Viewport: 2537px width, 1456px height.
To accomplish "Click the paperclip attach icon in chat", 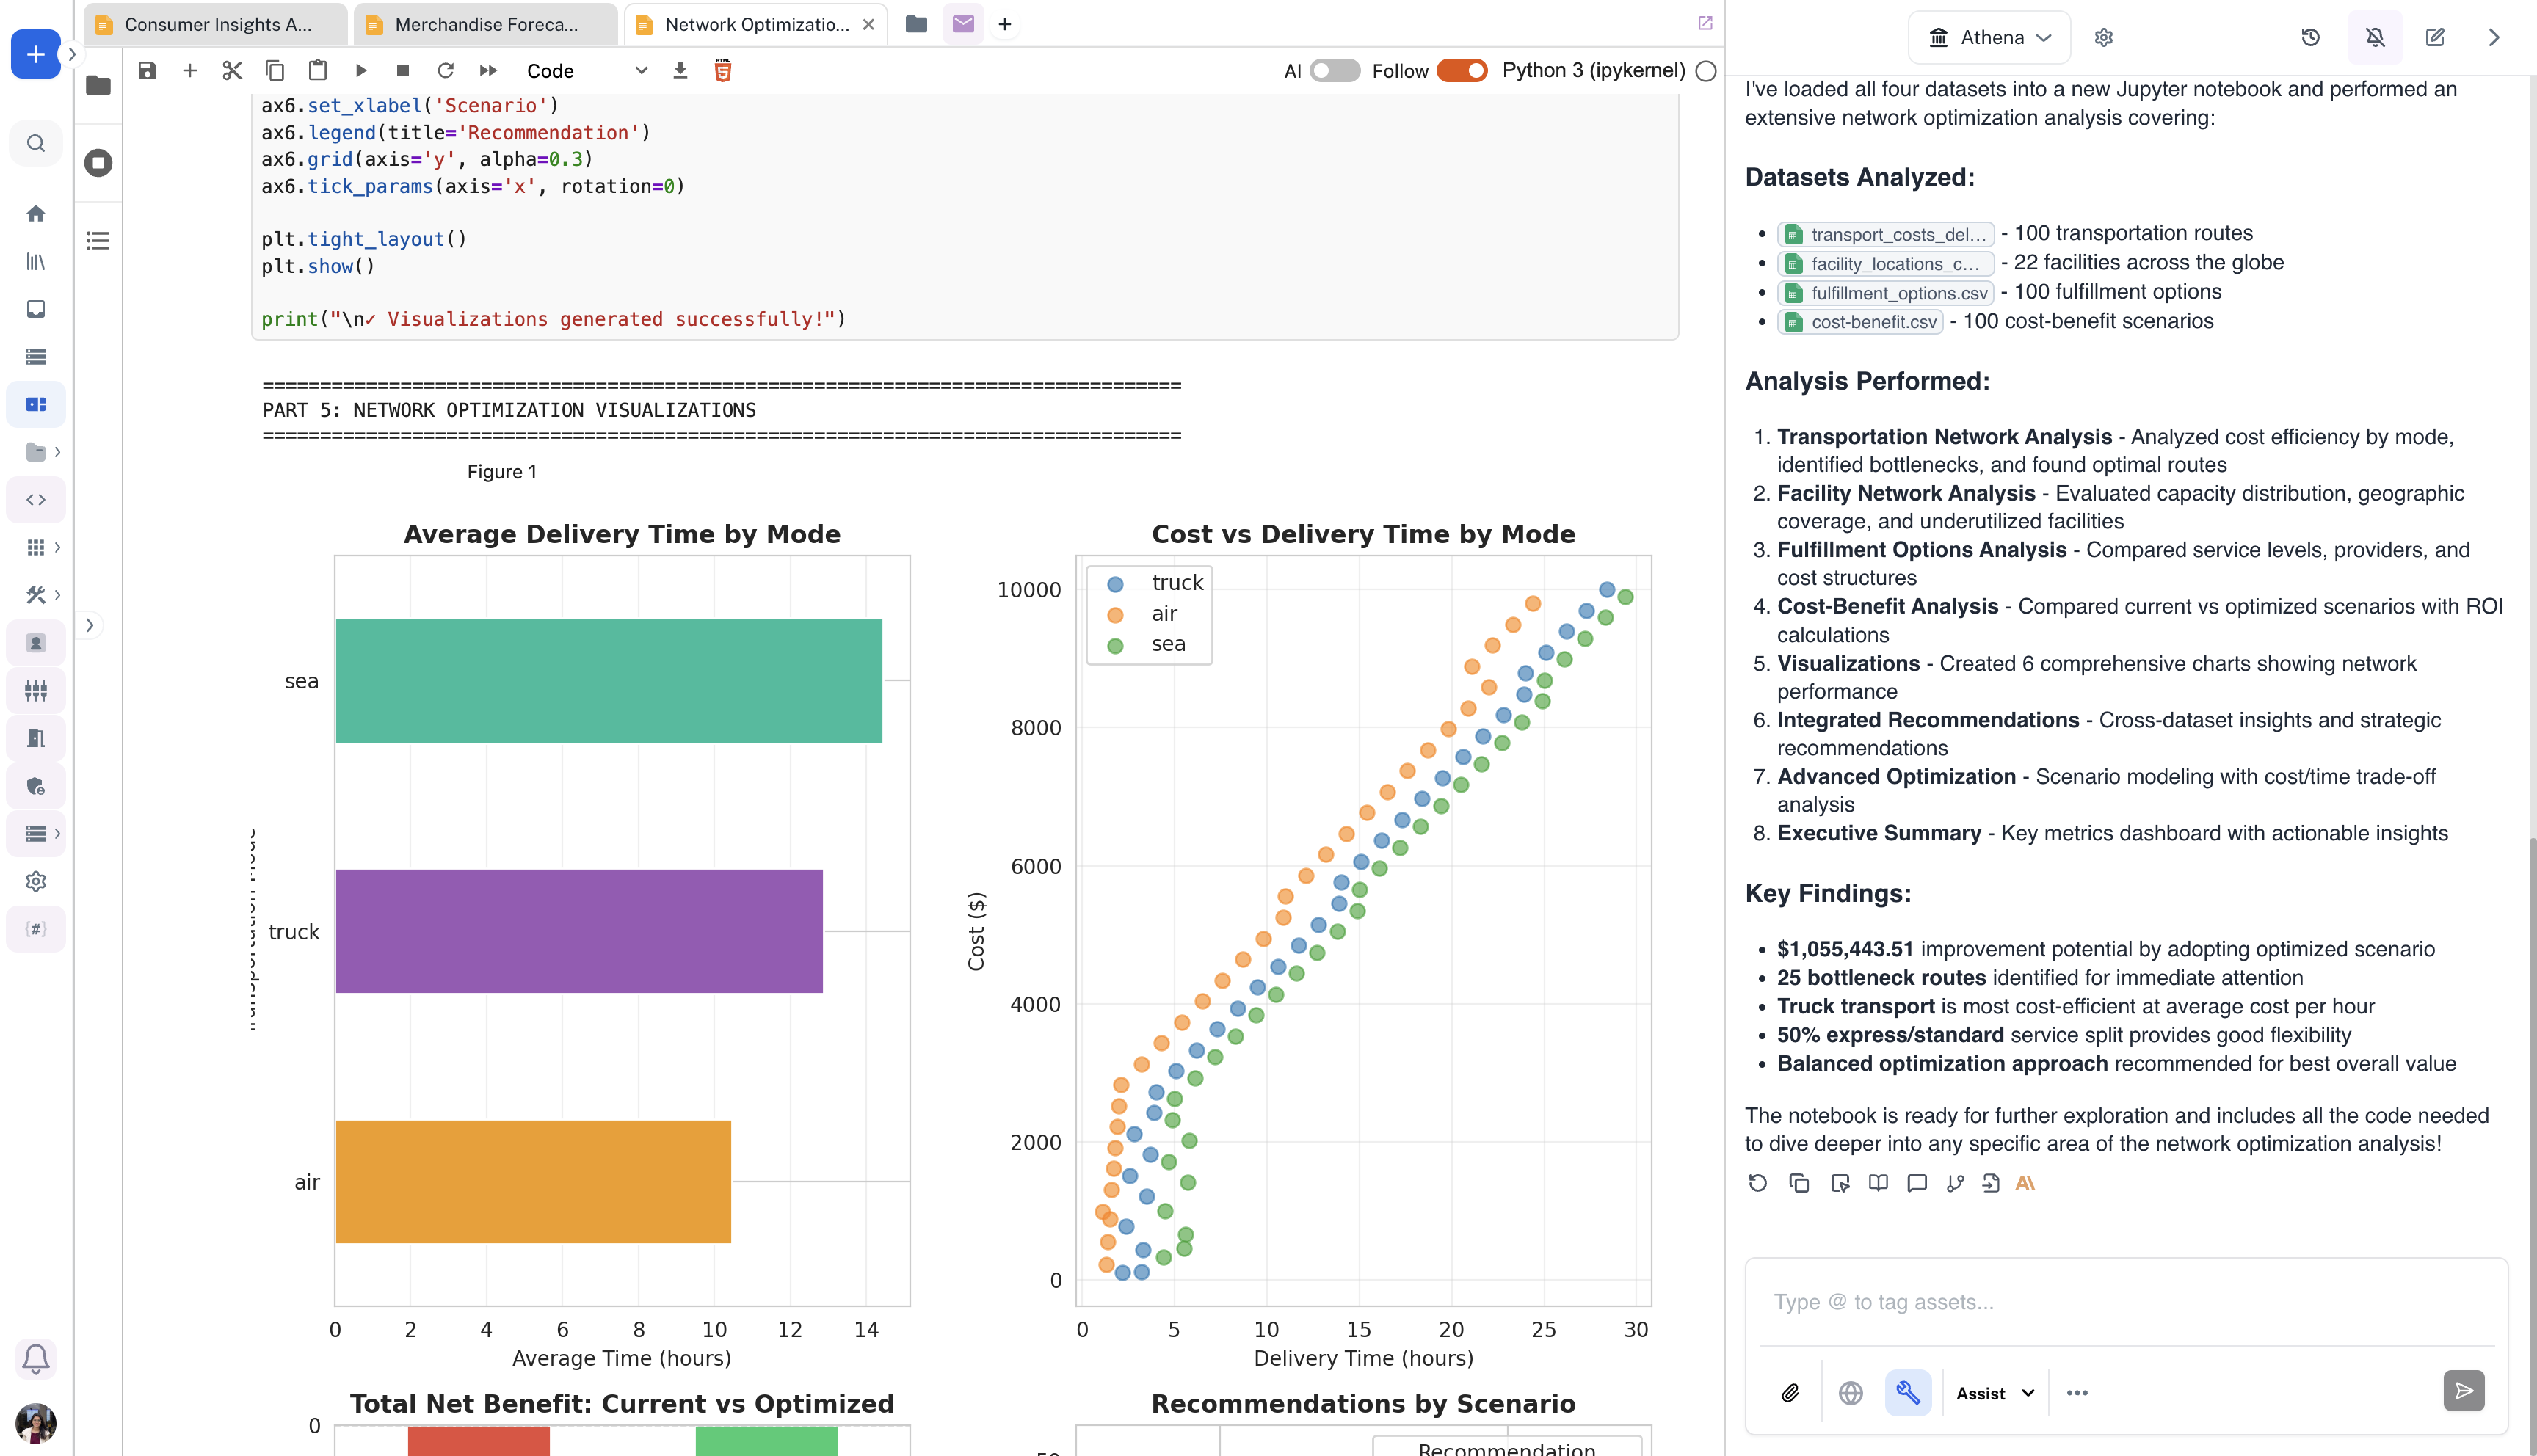I will point(1790,1392).
